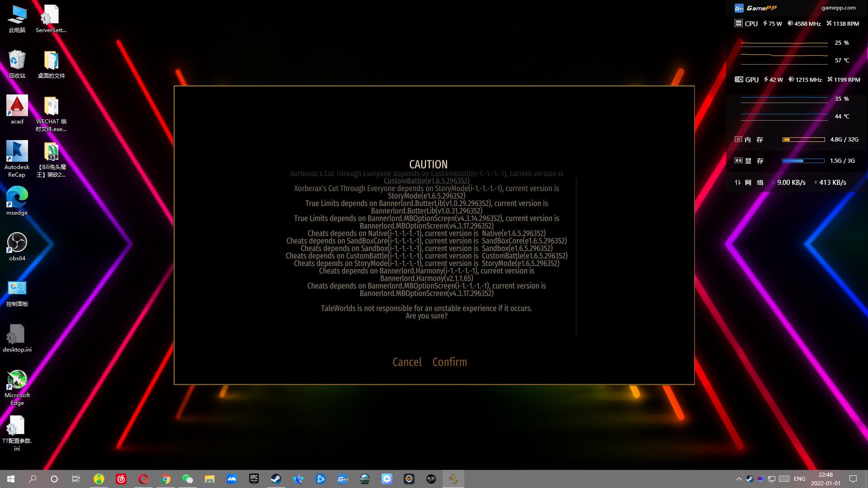Screen dimensions: 868x488
Task: Open the 控制面板 control panel icon
Action: pos(17,293)
